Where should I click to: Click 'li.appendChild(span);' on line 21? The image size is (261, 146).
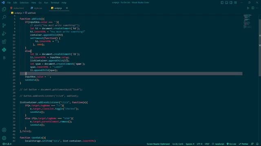coord(44,70)
